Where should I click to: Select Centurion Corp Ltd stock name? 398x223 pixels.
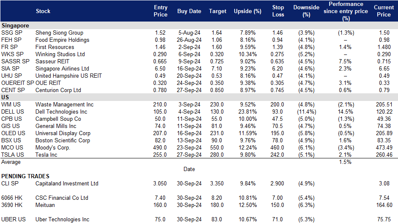click(x=58, y=90)
